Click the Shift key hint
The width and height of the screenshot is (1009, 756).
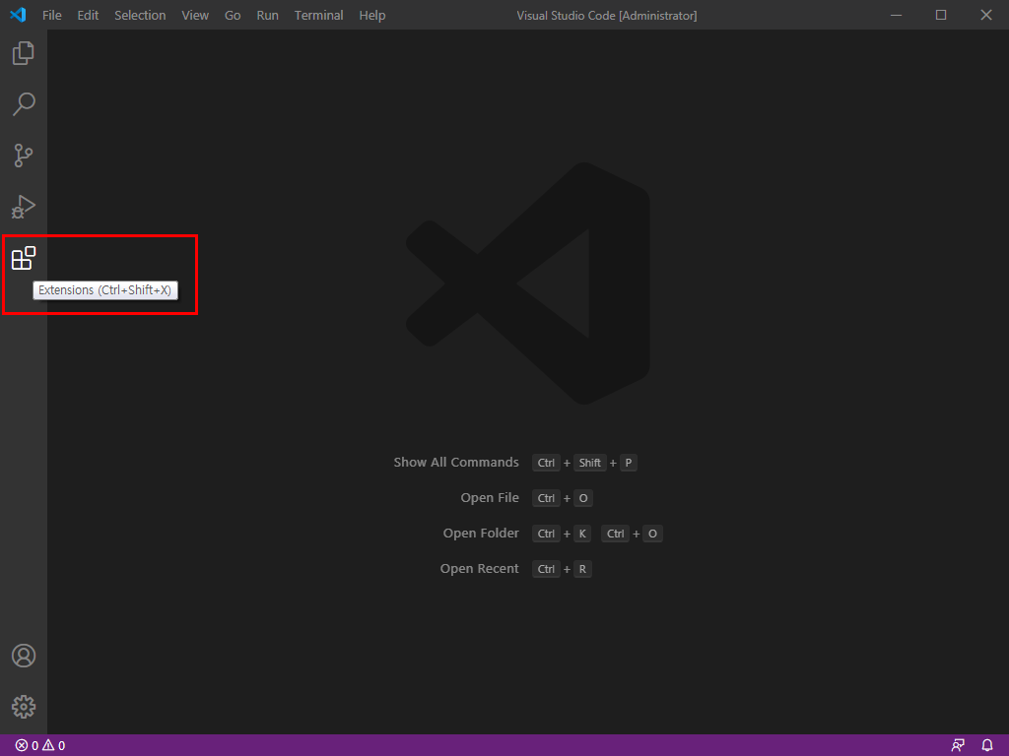tap(589, 463)
